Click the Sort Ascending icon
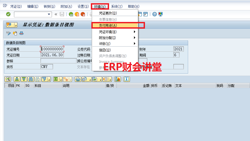This screenshot has height=141, width=250. (x=17, y=79)
